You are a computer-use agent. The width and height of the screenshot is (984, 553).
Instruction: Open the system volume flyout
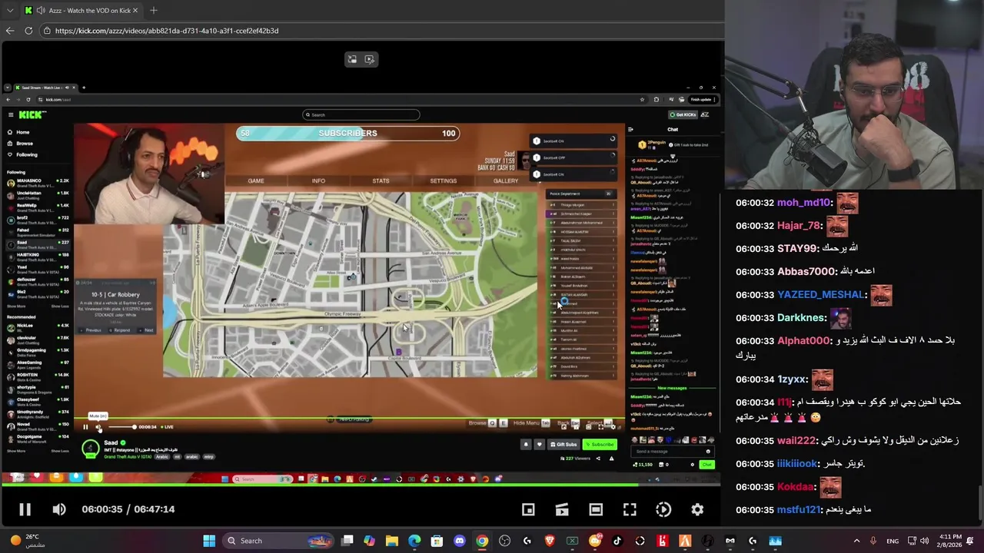[924, 541]
